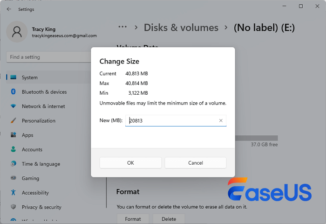This screenshot has height=224, width=326.
Task: Click the Accessibility figure icon
Action: tap(14, 192)
